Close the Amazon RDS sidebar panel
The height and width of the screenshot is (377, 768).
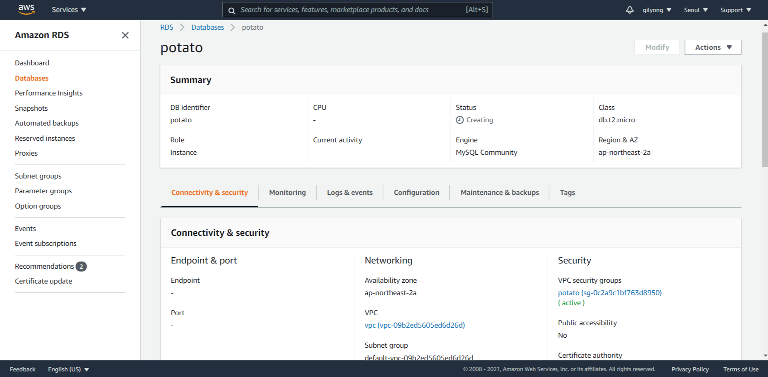(x=125, y=35)
